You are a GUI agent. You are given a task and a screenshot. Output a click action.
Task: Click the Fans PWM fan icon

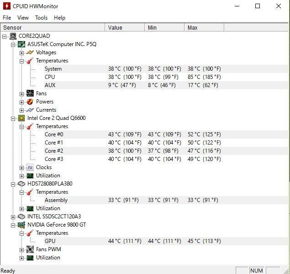tap(30, 249)
